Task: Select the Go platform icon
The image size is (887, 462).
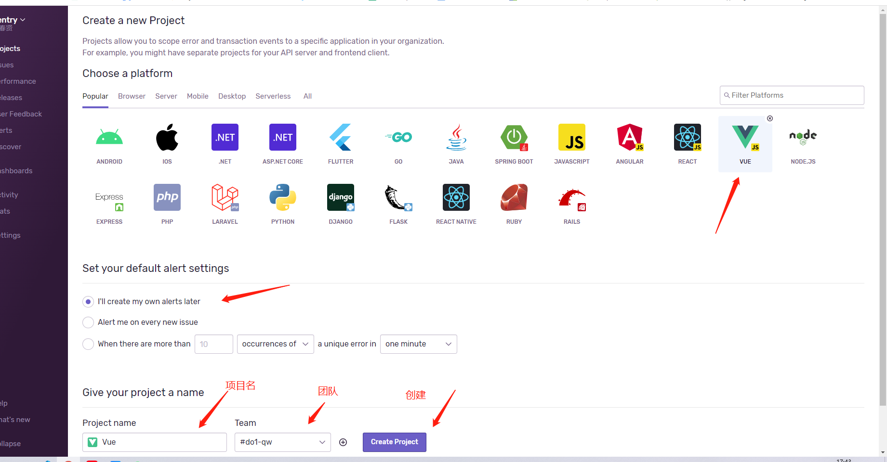Action: point(398,137)
